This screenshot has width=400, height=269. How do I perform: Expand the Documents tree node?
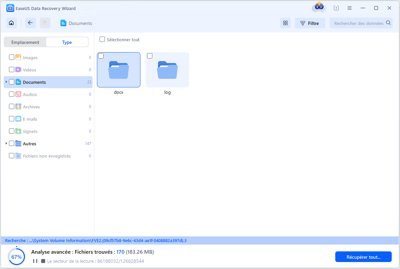tap(6, 82)
